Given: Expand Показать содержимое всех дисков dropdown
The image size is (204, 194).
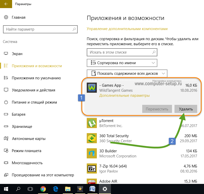Looking at the screenshot, I should 127,74.
